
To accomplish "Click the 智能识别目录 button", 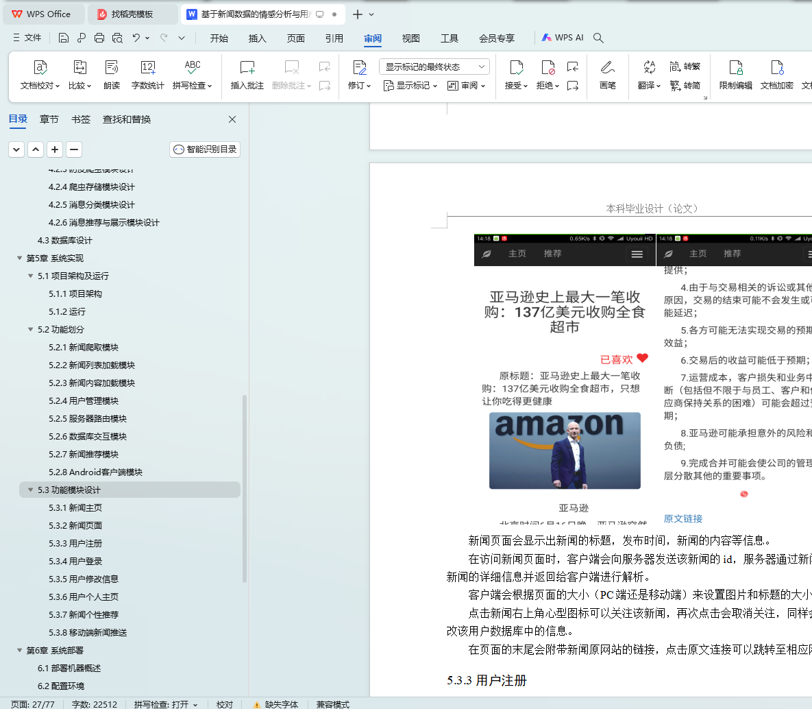I will click(205, 149).
